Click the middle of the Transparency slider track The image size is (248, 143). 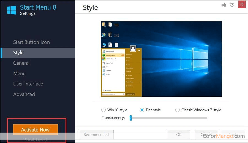(x=168, y=118)
